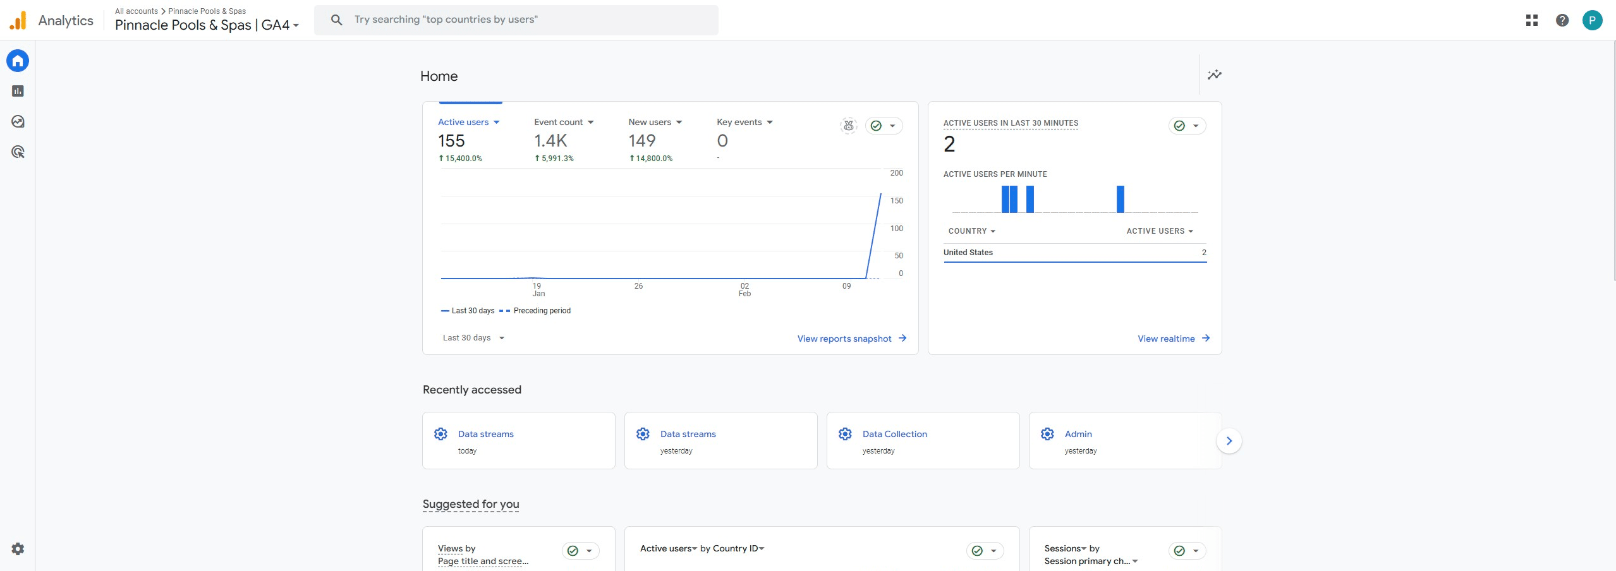The image size is (1616, 571).
Task: Select the New users metric tab
Action: tap(650, 123)
